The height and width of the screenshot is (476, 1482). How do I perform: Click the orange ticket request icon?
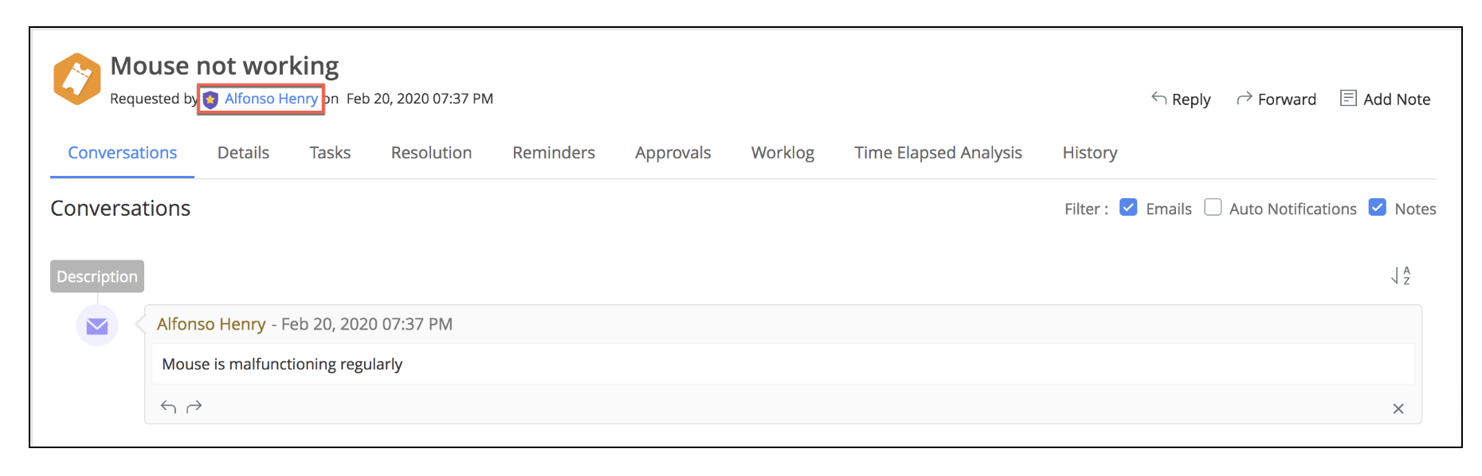pos(76,79)
